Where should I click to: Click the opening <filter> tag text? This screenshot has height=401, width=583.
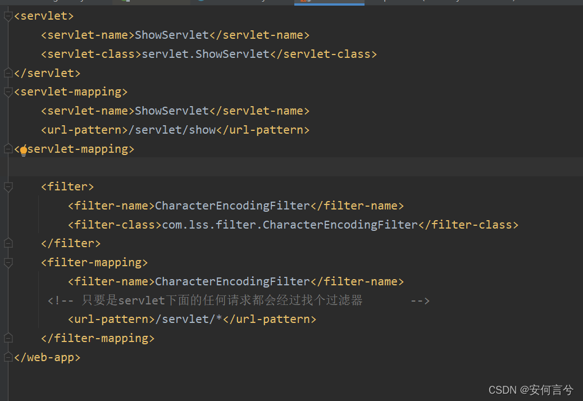[67, 186]
